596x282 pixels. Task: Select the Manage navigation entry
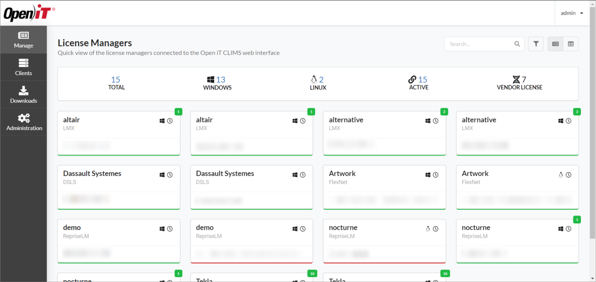pyautogui.click(x=23, y=39)
